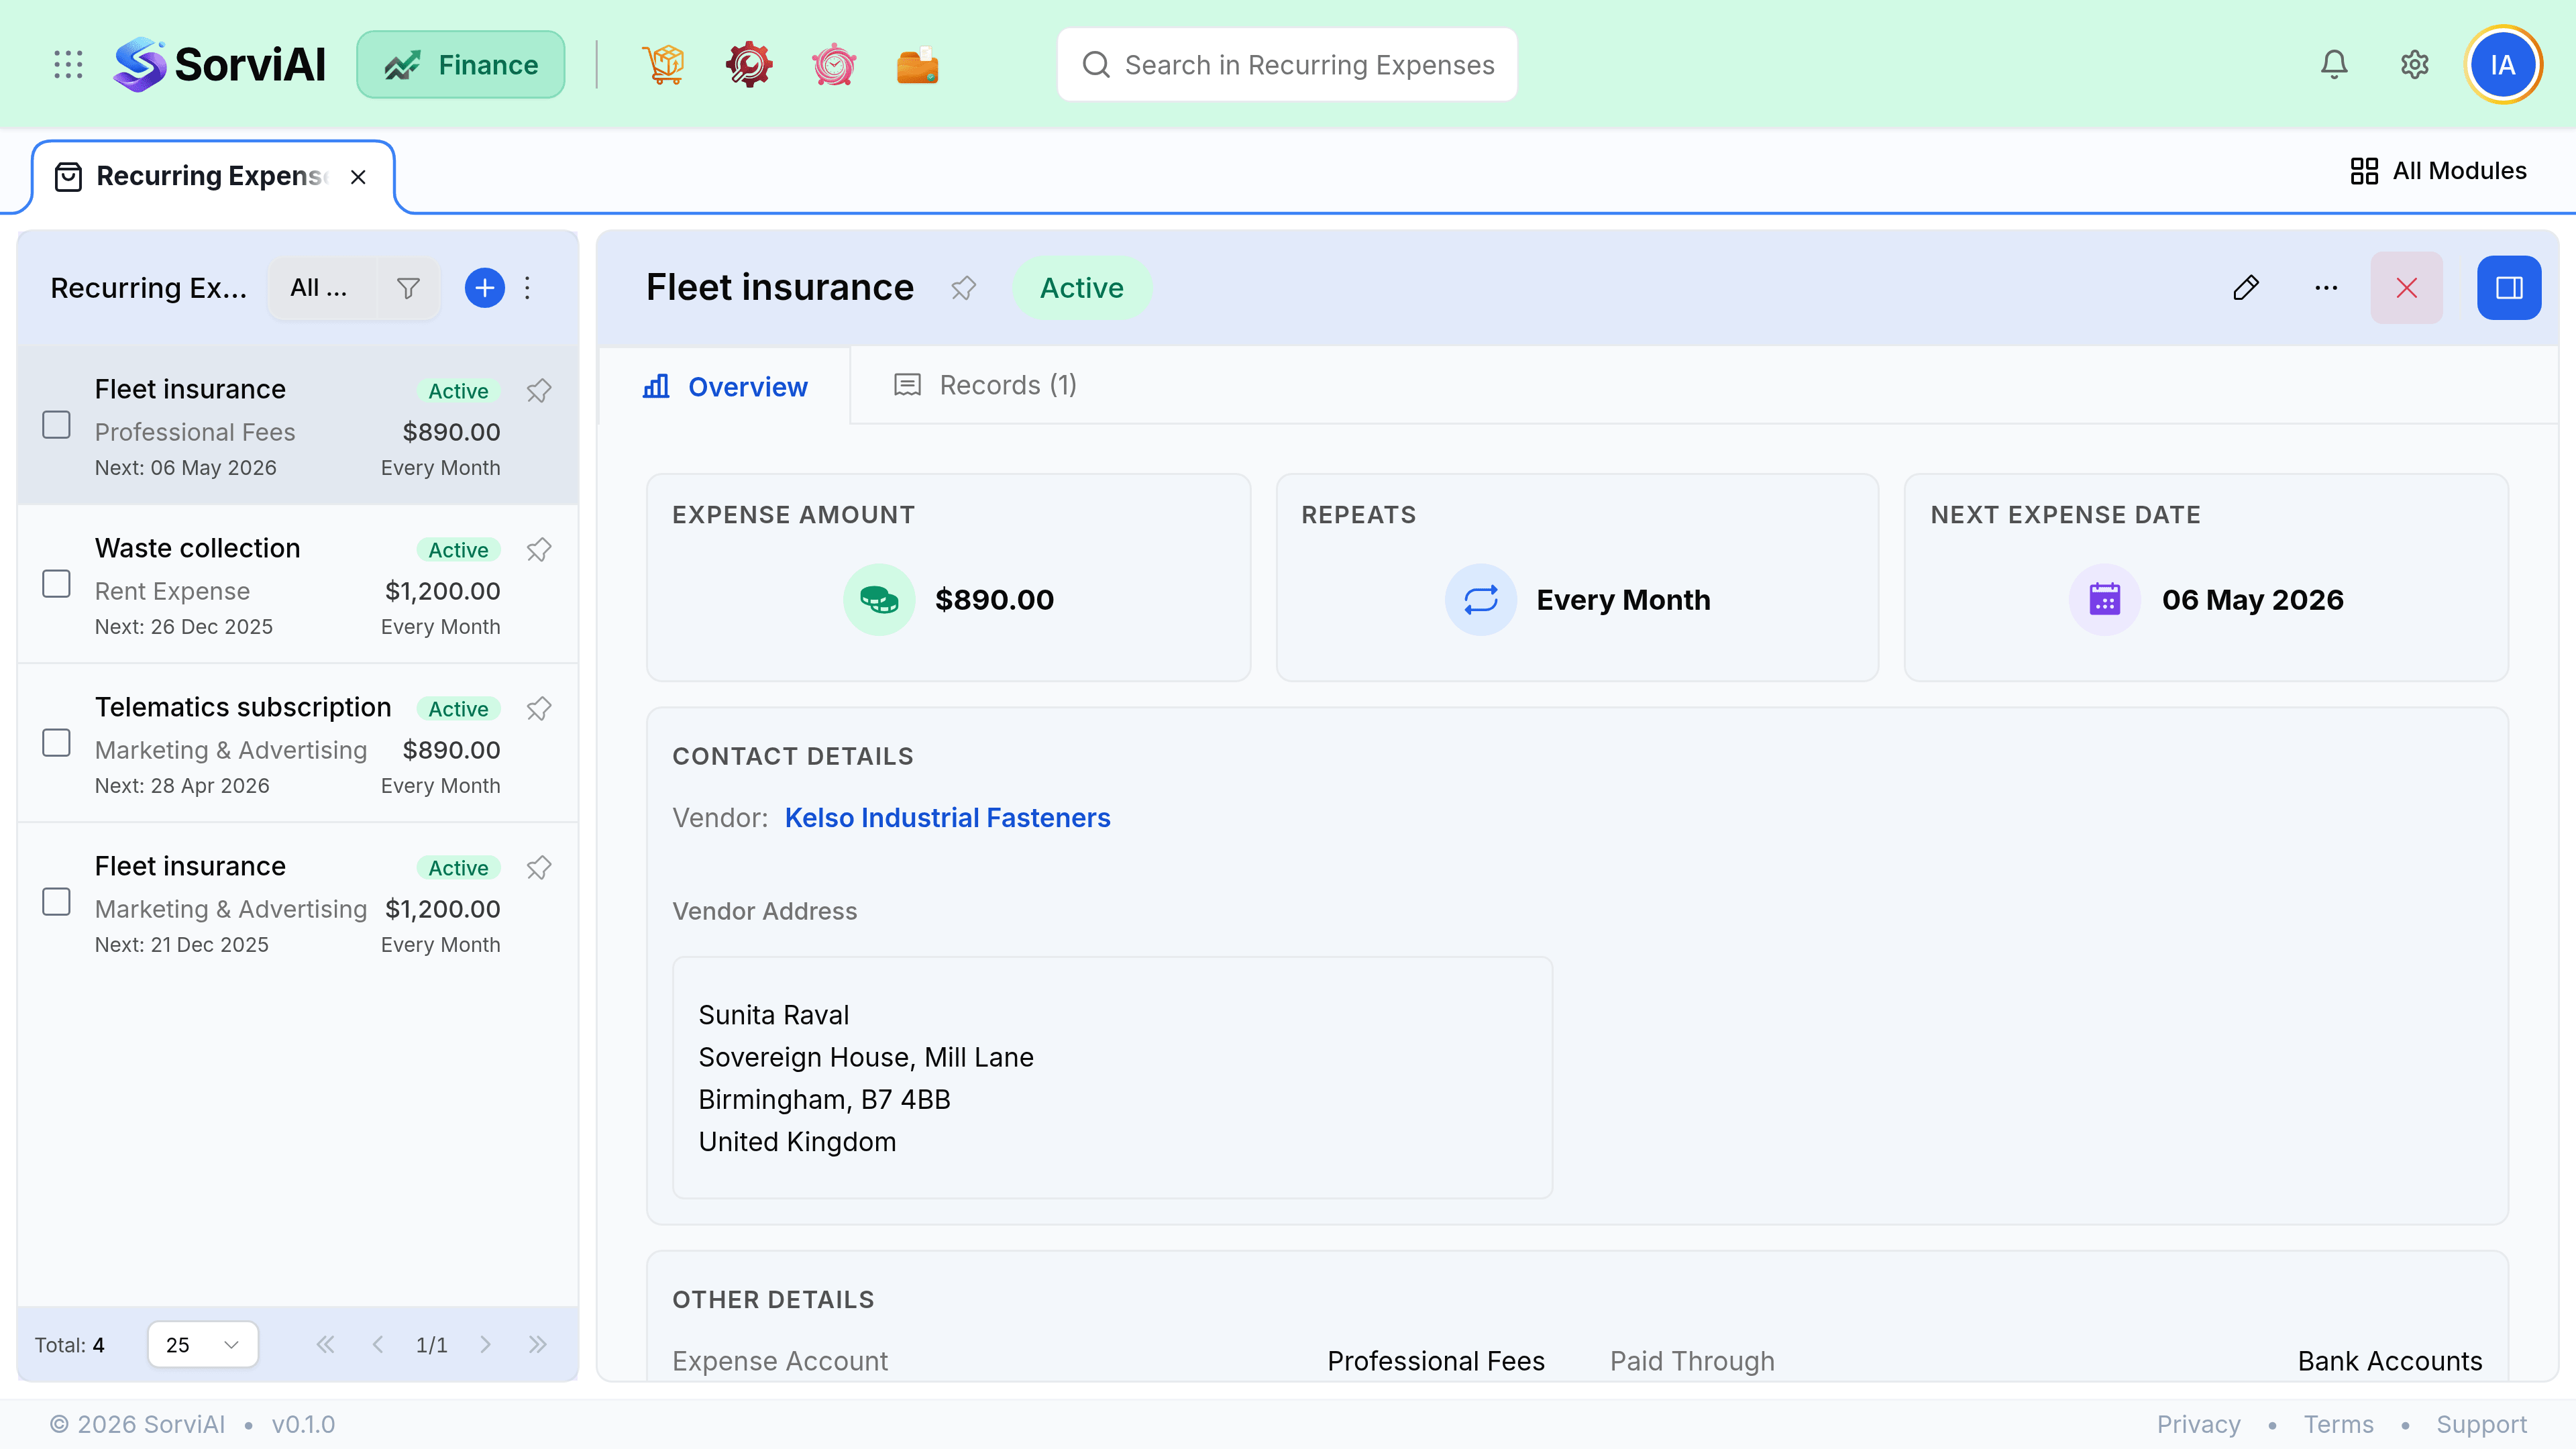Image resolution: width=2576 pixels, height=1449 pixels.
Task: Click the purple calendar icon
Action: (x=2105, y=600)
